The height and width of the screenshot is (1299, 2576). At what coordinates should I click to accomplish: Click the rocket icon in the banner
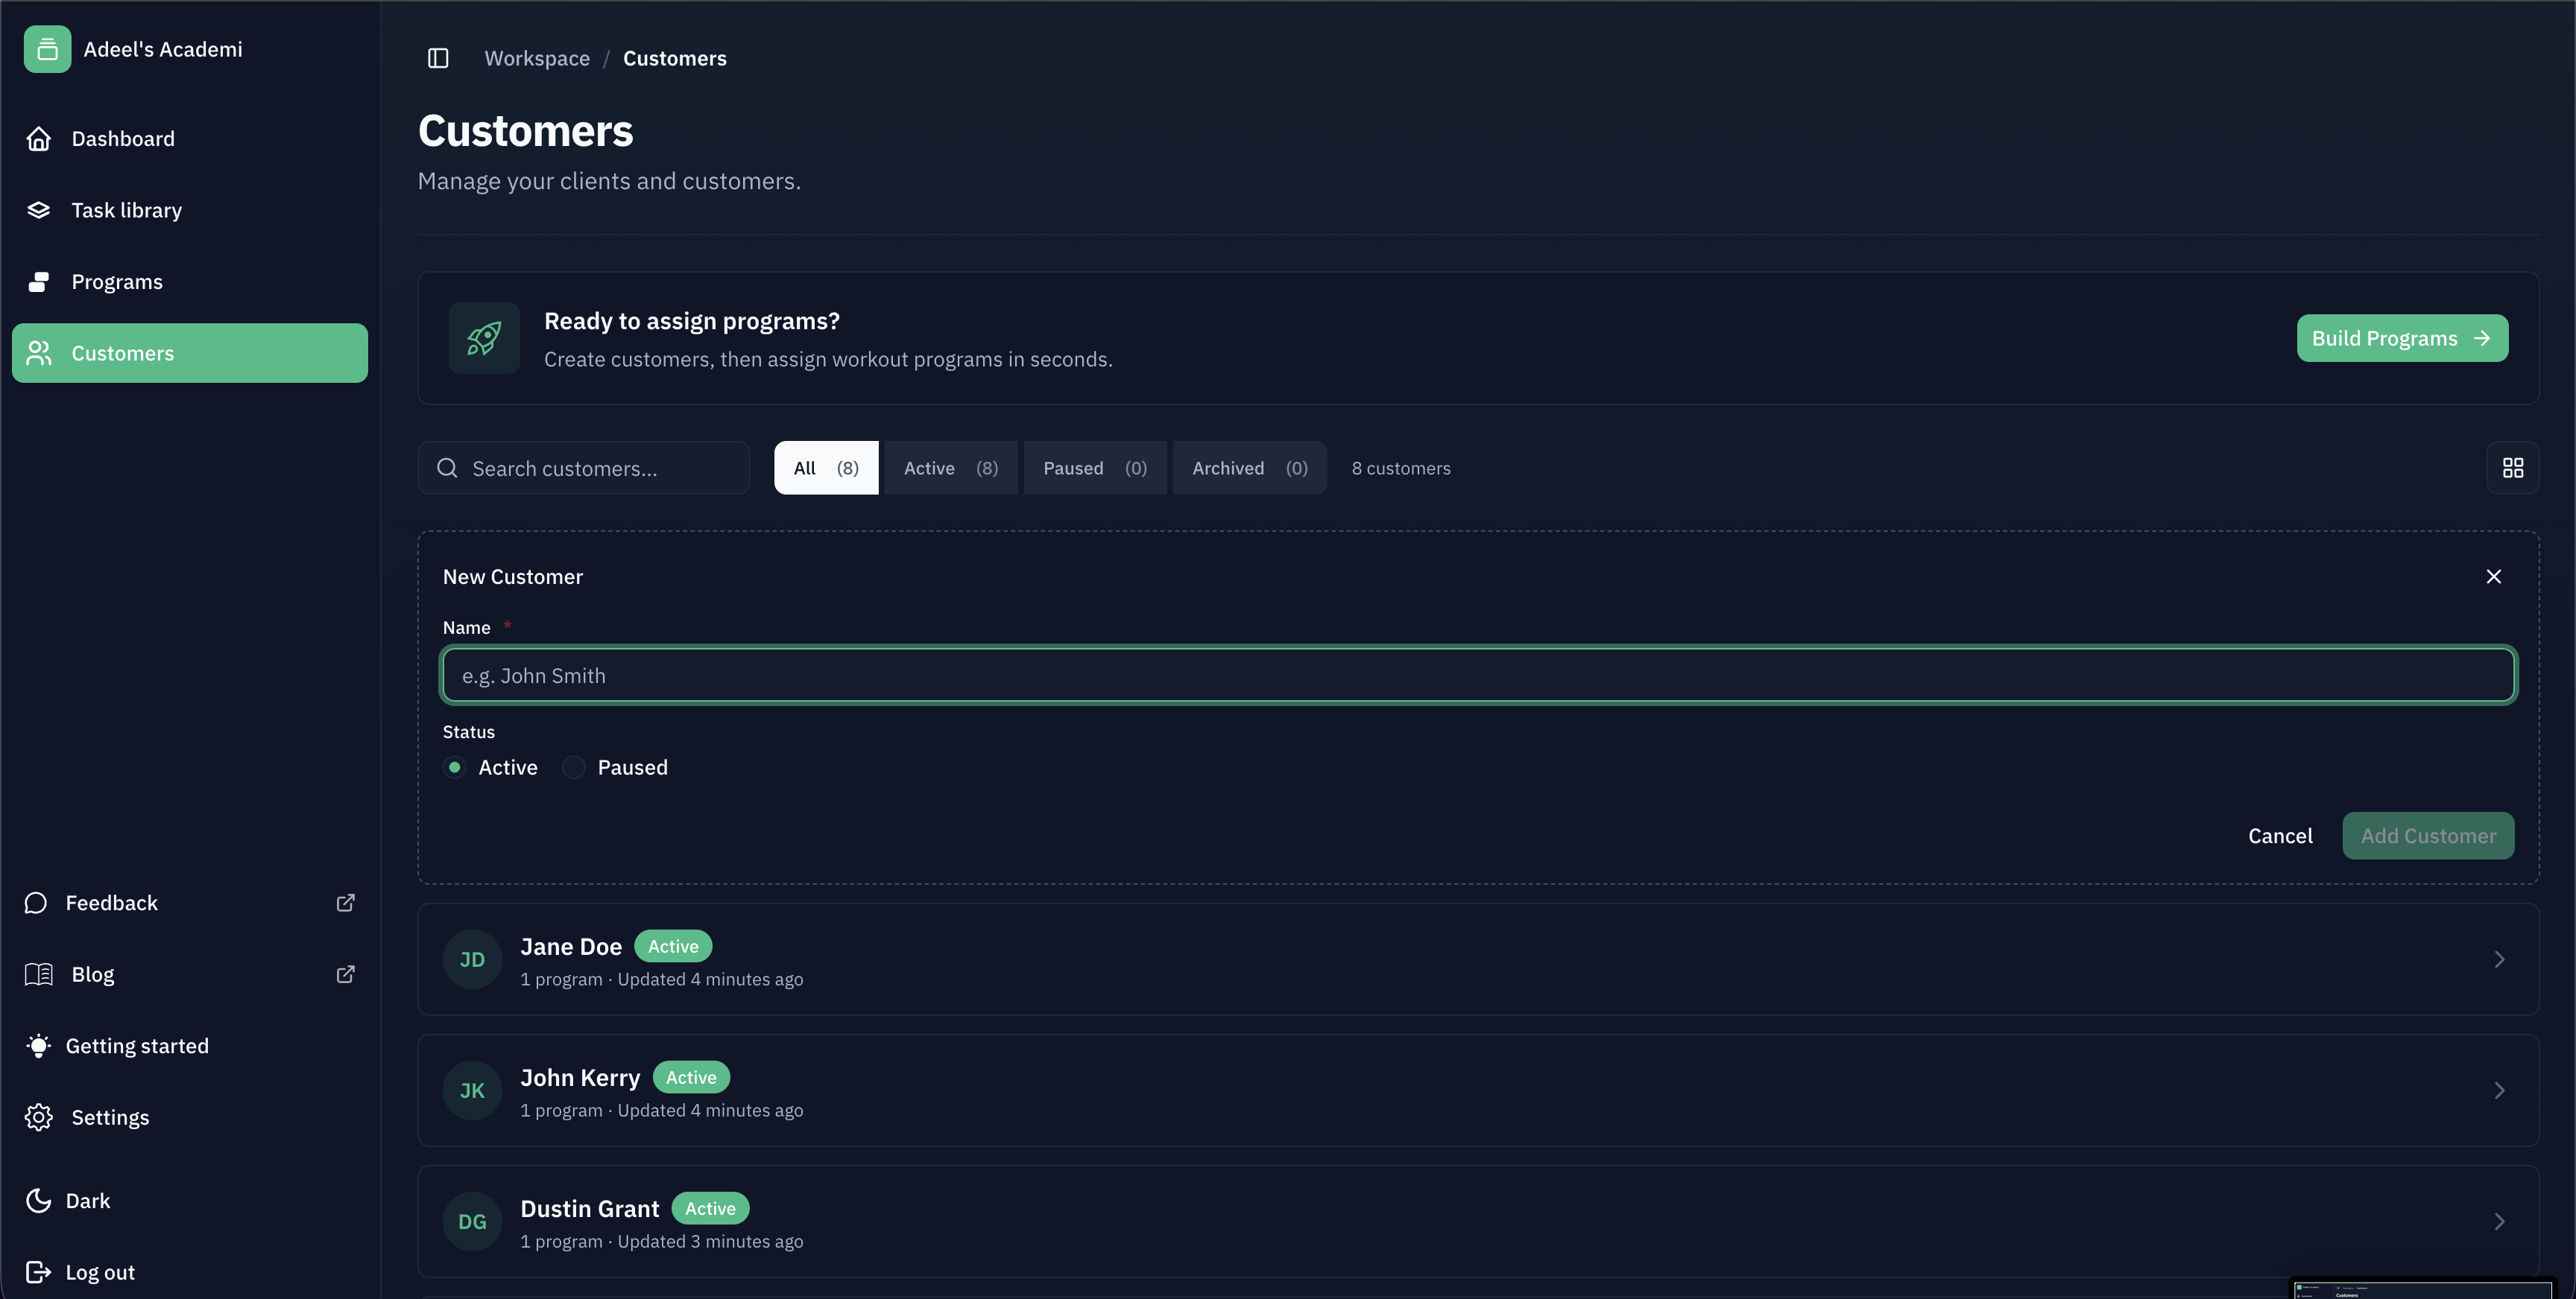484,337
